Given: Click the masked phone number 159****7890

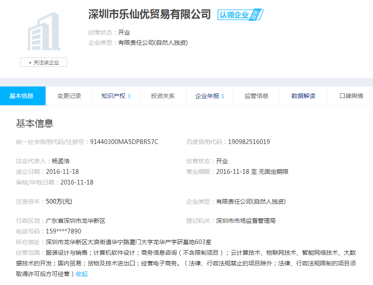Looking at the screenshot, I should pyautogui.click(x=63, y=231).
